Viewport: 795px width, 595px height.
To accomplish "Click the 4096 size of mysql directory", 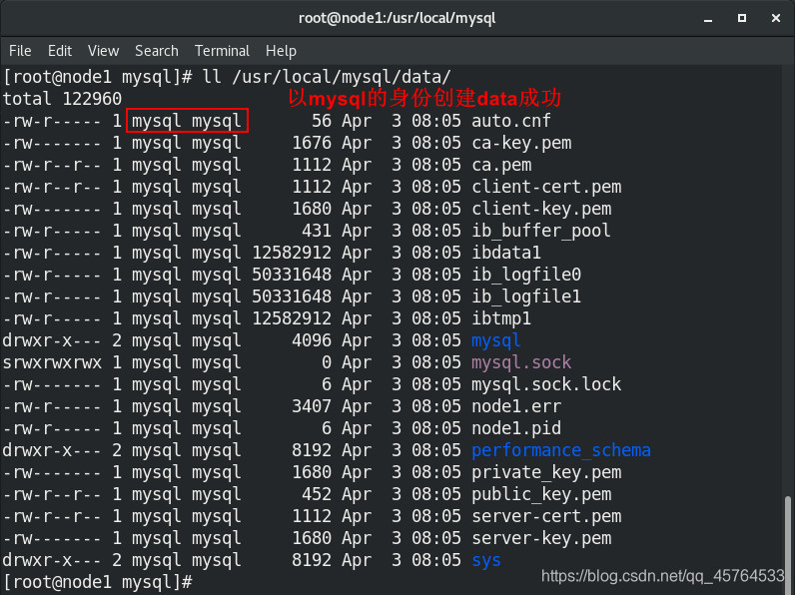I will point(312,340).
